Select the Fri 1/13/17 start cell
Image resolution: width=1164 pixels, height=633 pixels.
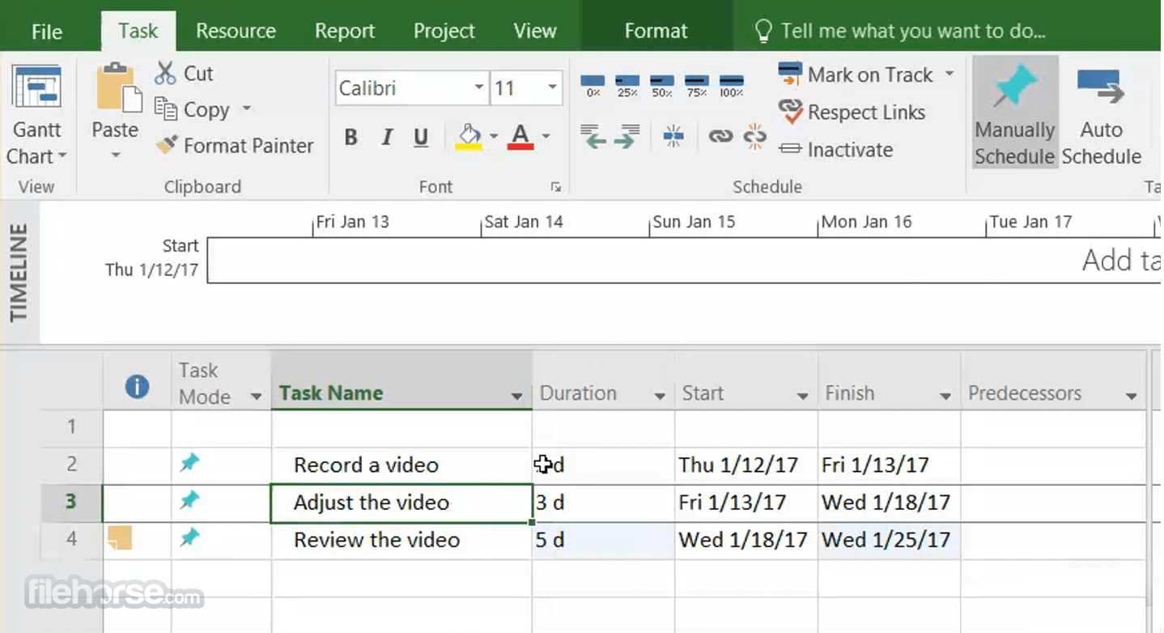click(746, 503)
